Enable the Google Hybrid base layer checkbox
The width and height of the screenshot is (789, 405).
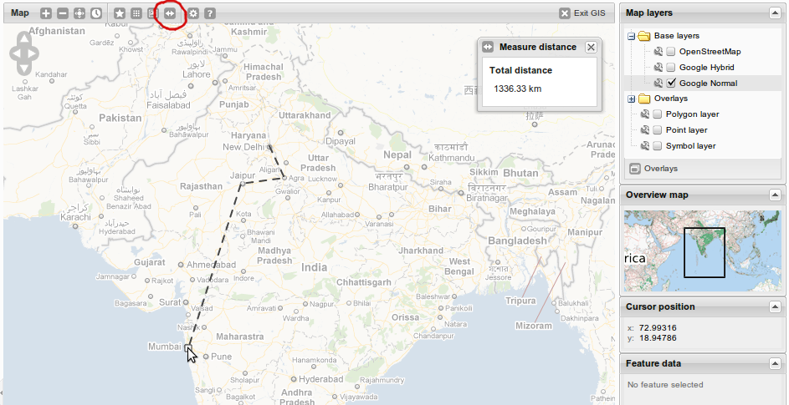pos(671,68)
